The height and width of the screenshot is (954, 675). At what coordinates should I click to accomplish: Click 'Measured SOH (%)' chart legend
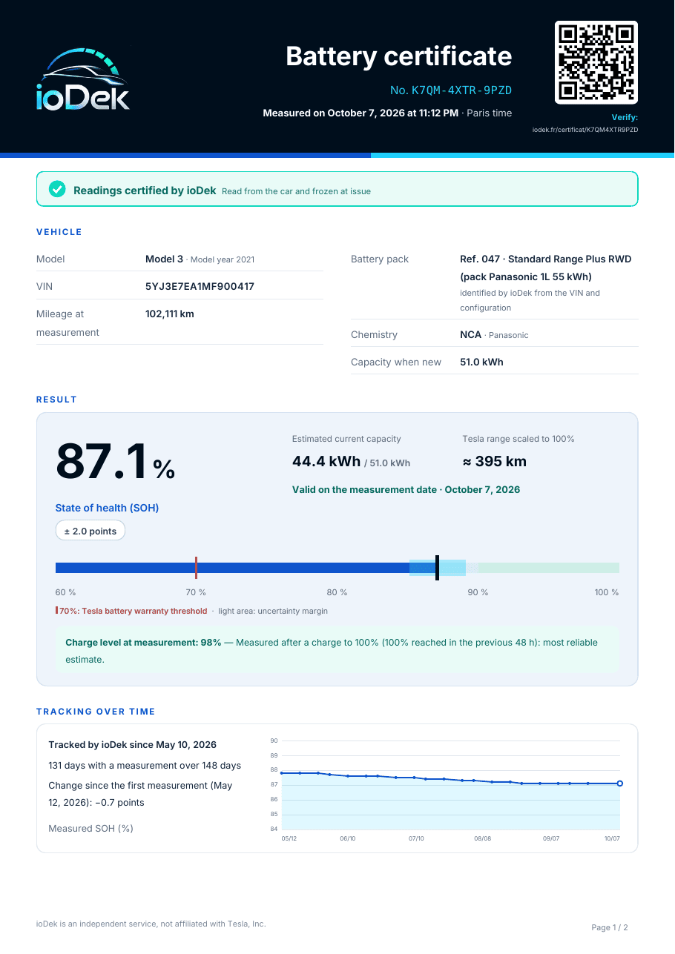90,829
